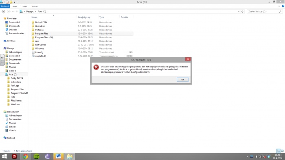Select Acer (C:) in navigation tree
Screen dimensions: 285x160
(13, 74)
